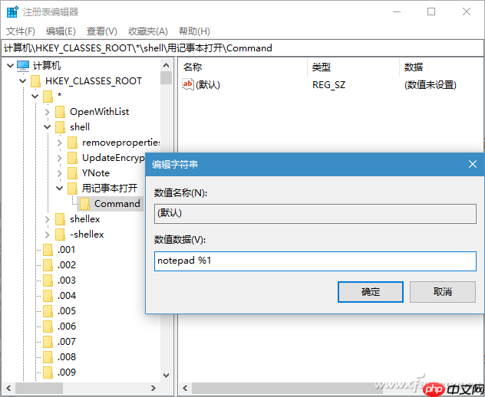Click tree pane scroll right arrow

click(x=153, y=388)
